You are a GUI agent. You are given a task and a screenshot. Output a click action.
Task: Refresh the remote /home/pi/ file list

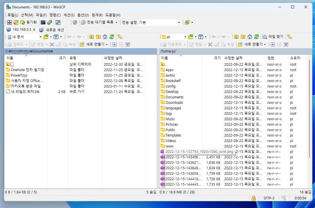coord(256,37)
